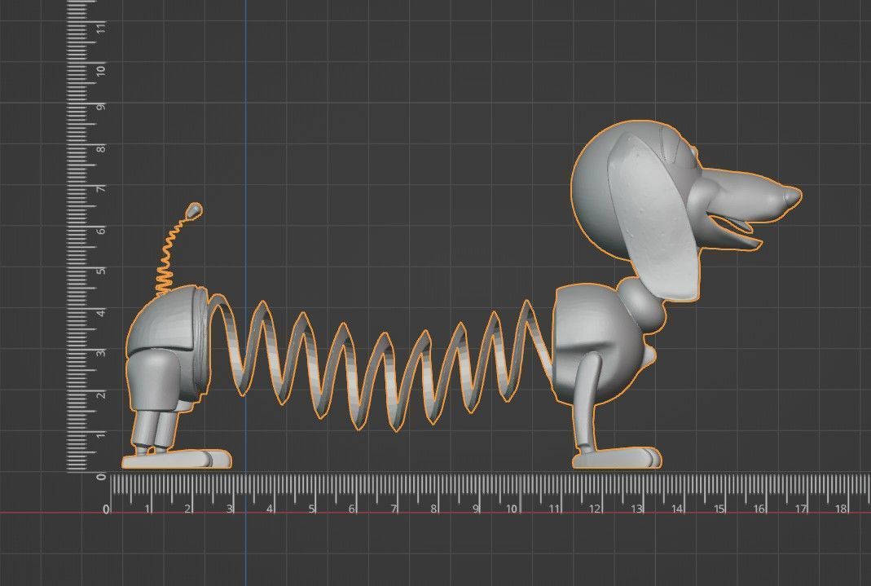Viewport: 871px width, 586px height.
Task: Click 8 on the vertical ruler
Action: click(100, 148)
